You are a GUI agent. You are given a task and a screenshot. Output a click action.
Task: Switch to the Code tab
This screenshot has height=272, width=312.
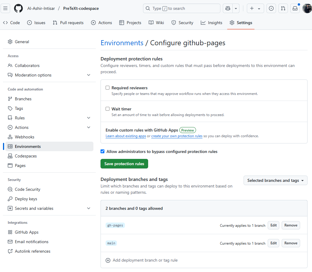tap(11, 23)
